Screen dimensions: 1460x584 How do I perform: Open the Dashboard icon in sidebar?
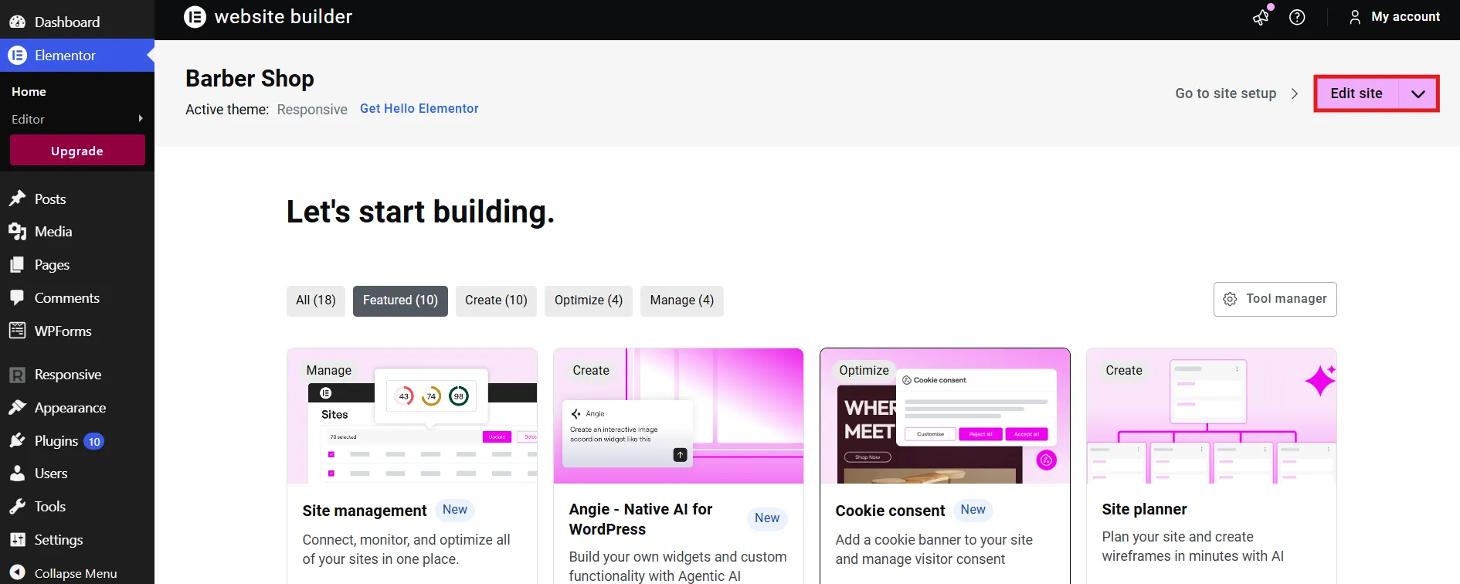[17, 22]
